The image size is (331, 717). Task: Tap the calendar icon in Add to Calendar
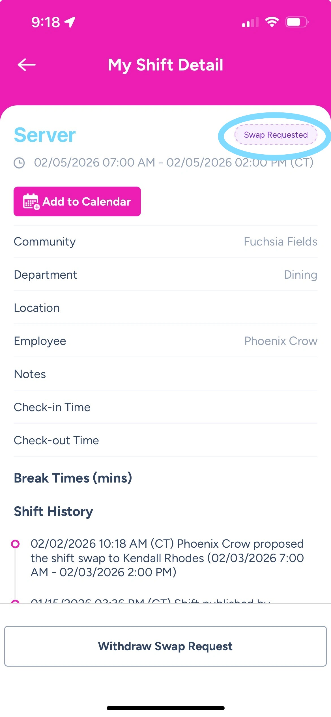click(31, 202)
